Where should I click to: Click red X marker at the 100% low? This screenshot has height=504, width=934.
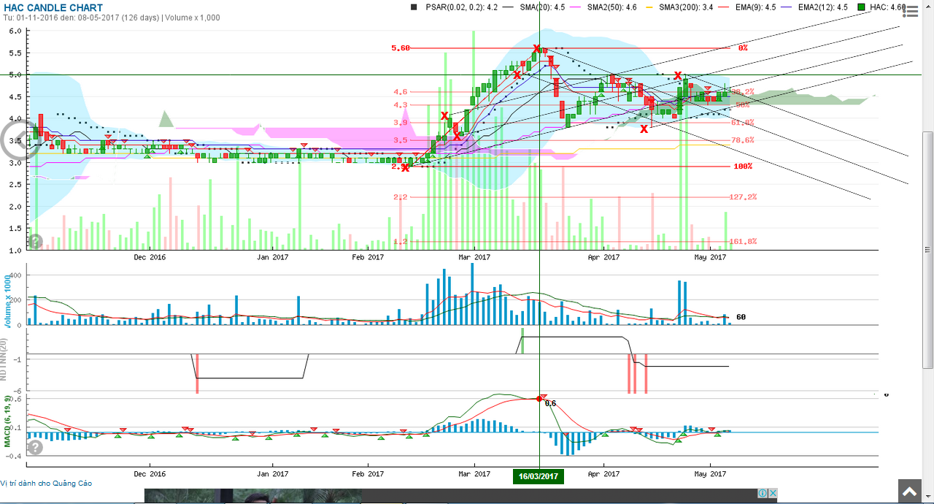pos(405,167)
